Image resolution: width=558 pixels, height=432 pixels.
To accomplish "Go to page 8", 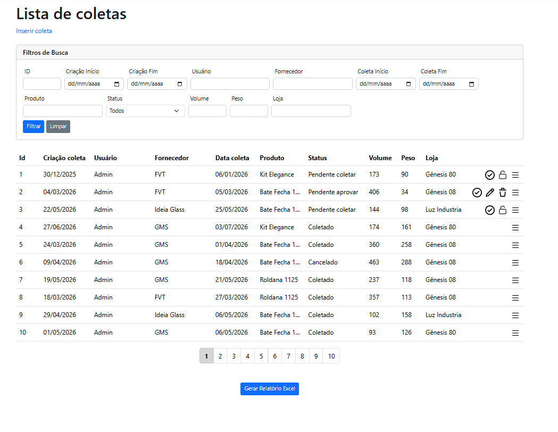I will [302, 356].
